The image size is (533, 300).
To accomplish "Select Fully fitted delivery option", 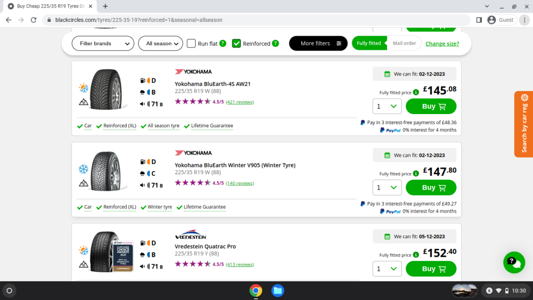I will click(x=369, y=43).
